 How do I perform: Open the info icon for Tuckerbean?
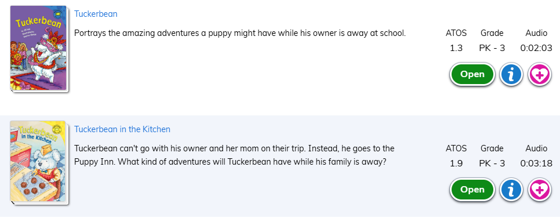[x=511, y=74]
